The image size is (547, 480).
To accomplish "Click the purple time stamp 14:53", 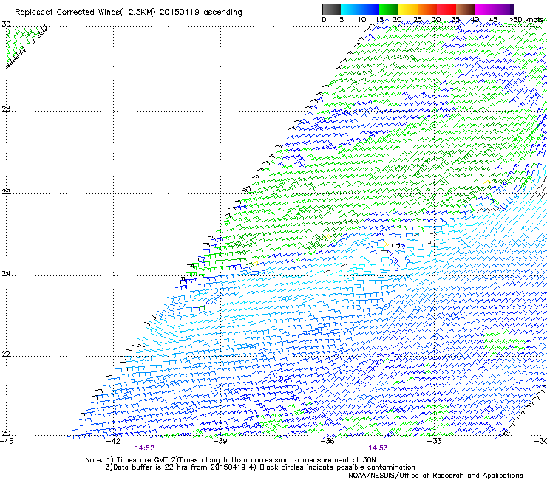I will 378,448.
